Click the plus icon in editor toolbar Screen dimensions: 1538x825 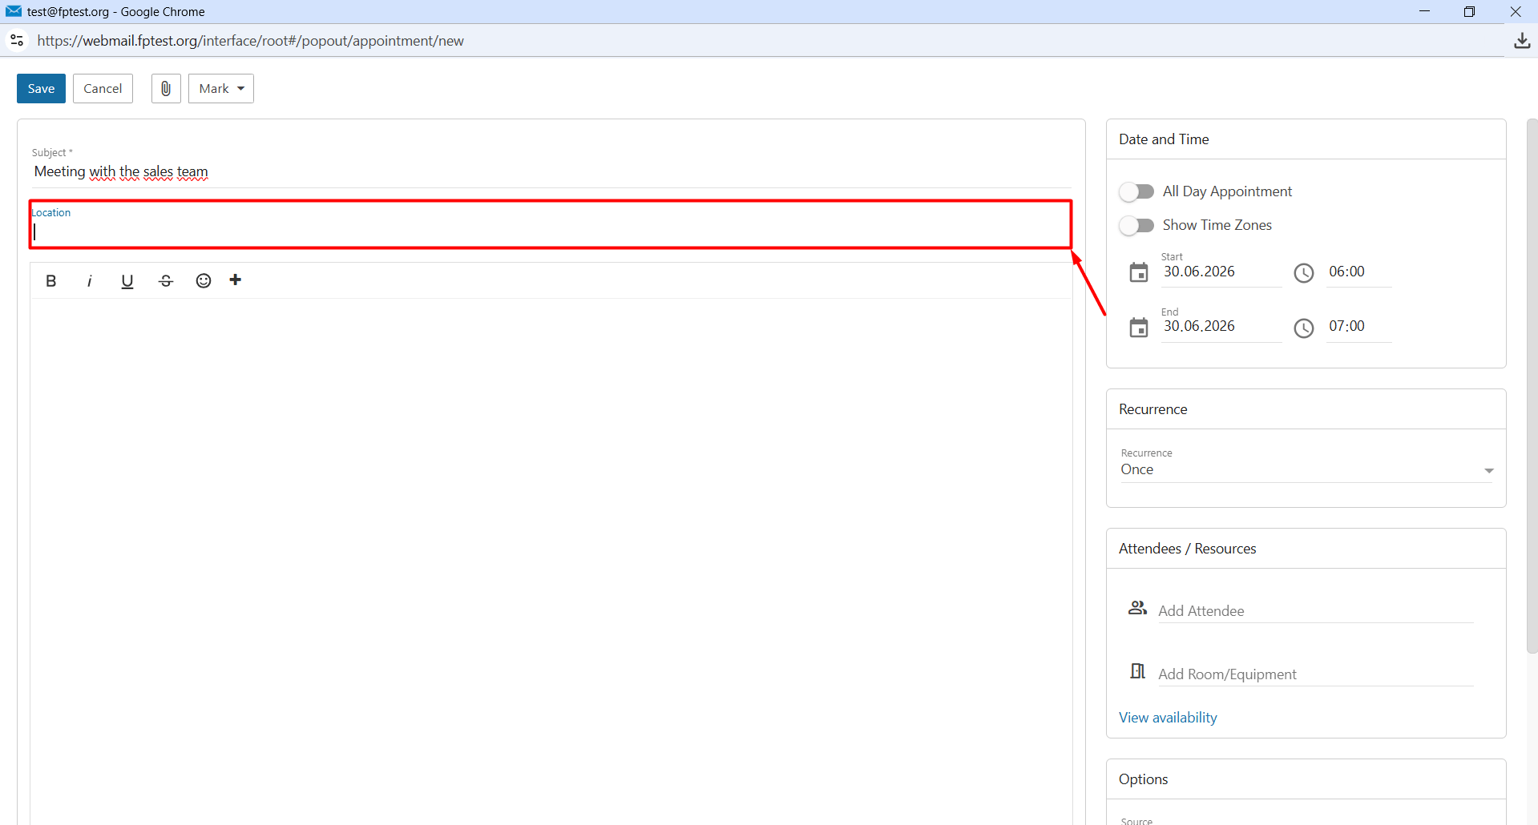tap(236, 280)
